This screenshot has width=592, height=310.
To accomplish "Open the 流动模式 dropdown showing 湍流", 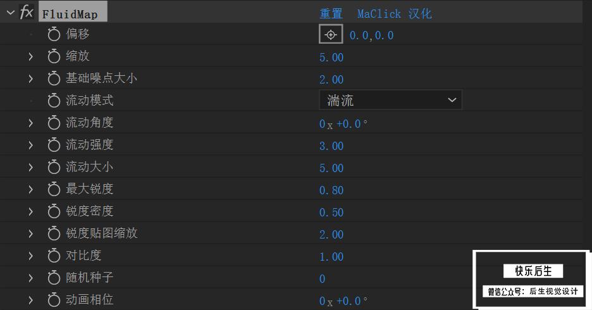I will point(390,100).
